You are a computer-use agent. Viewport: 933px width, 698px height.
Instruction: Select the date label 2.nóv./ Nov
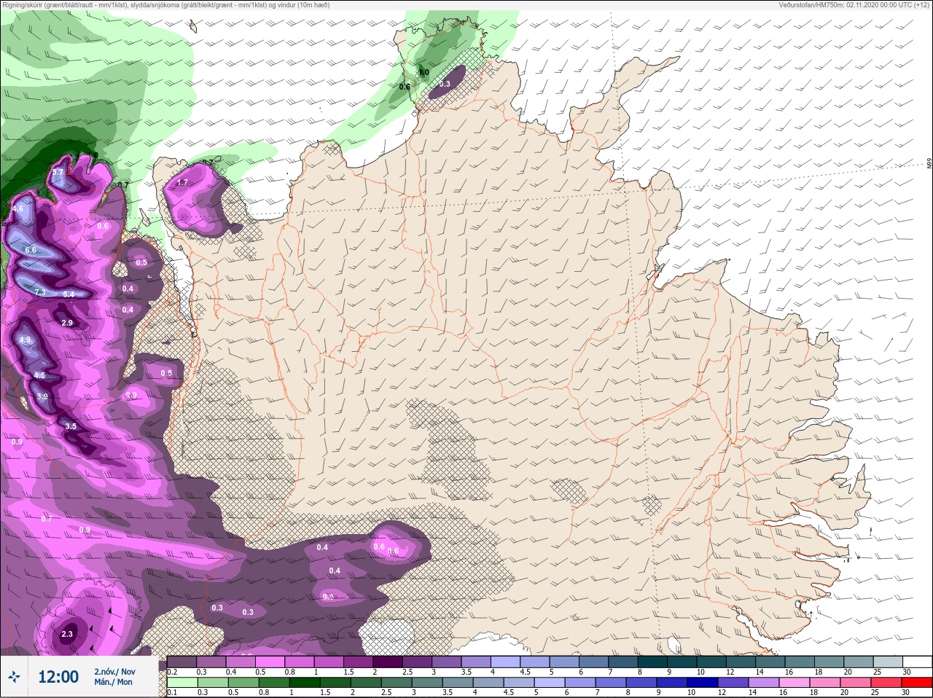click(114, 672)
